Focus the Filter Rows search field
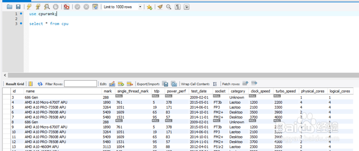The width and height of the screenshot is (359, 151). [x=80, y=84]
